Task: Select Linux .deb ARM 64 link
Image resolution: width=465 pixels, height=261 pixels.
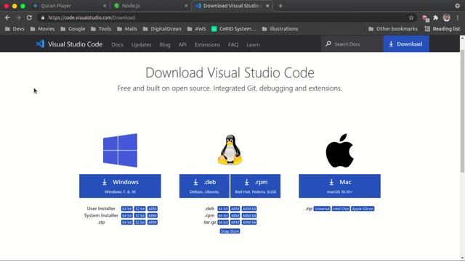Action: tap(248, 209)
